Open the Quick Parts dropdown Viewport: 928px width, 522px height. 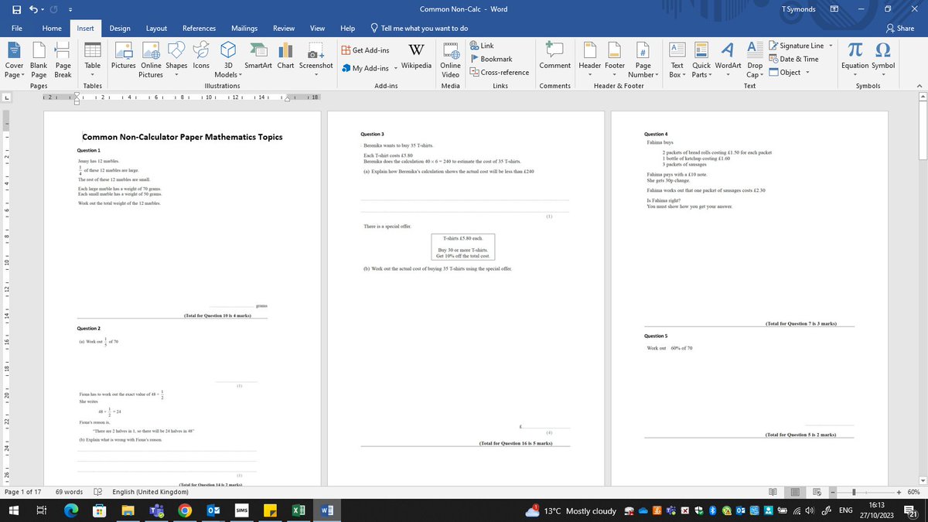tap(701, 60)
